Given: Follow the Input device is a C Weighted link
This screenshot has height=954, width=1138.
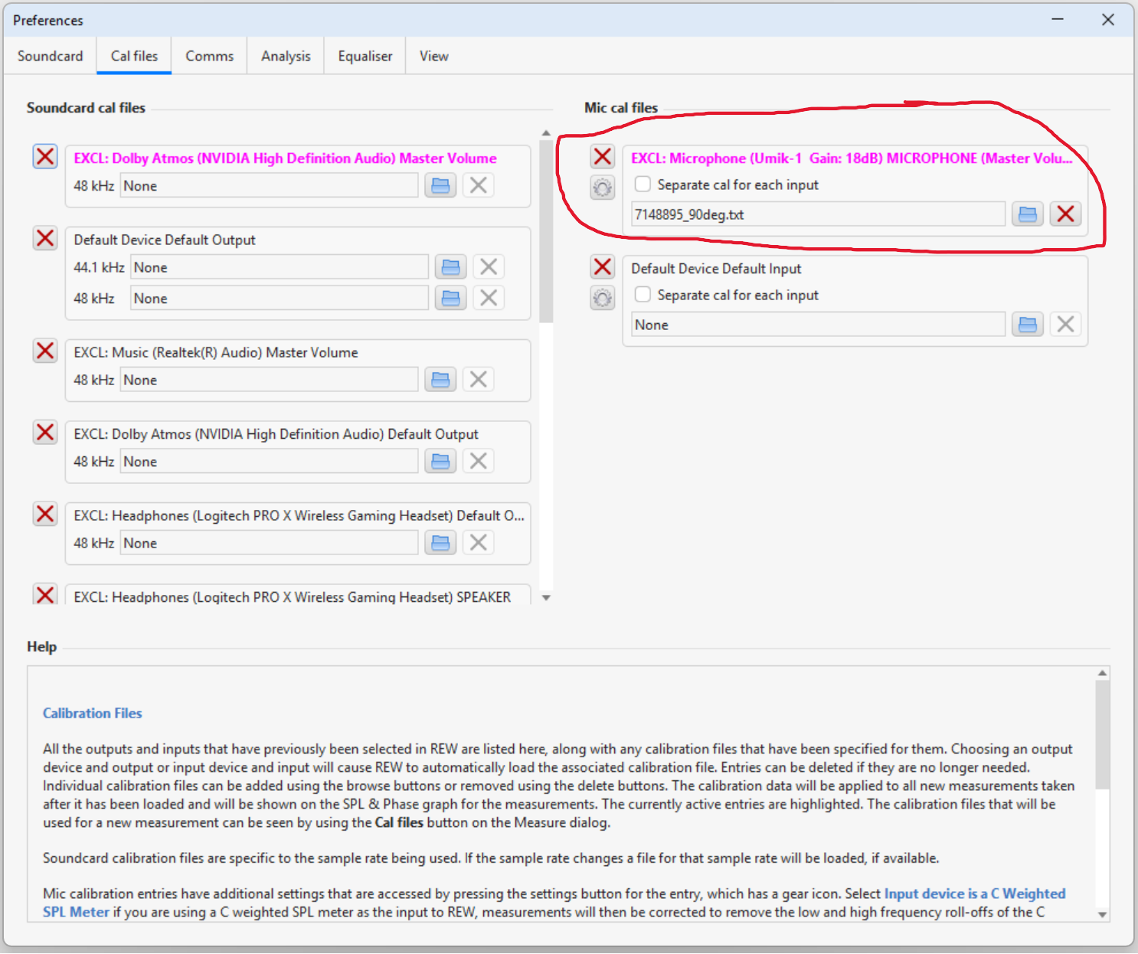Looking at the screenshot, I should 975,894.
